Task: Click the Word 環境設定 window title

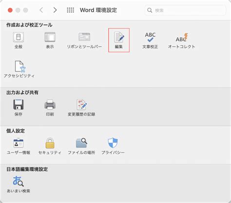Action: click(98, 10)
